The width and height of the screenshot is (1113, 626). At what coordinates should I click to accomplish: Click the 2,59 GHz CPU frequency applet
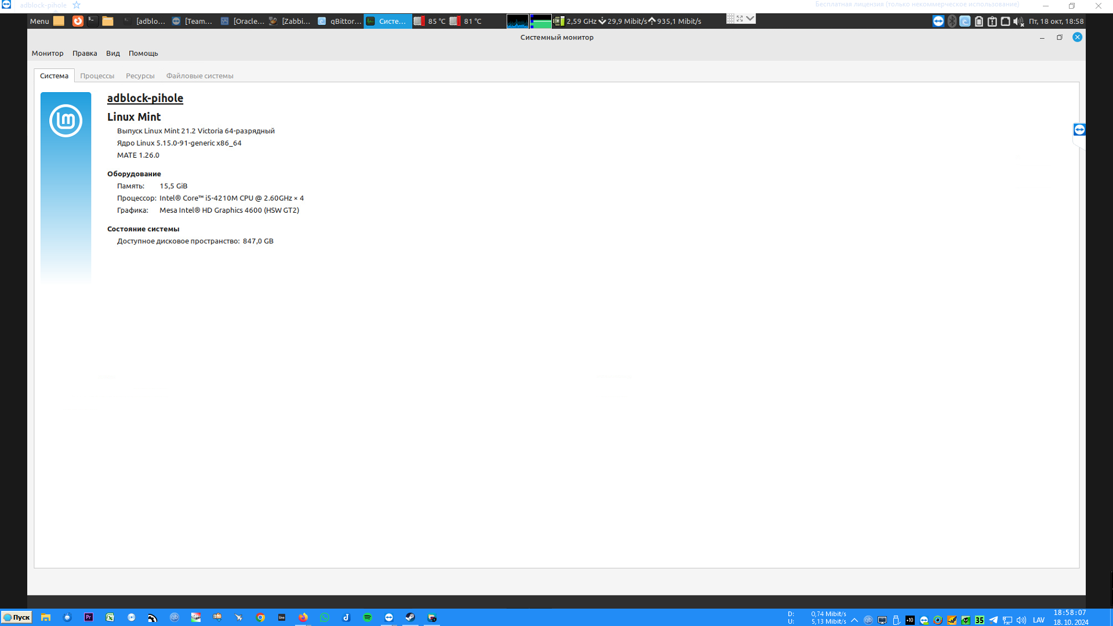coord(575,21)
